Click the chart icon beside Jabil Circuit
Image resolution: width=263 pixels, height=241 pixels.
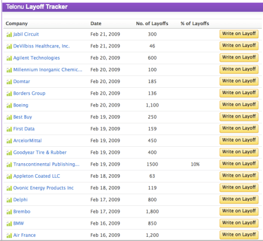click(x=9, y=35)
